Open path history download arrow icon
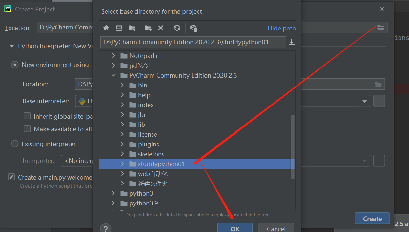409x232 pixels. click(291, 42)
